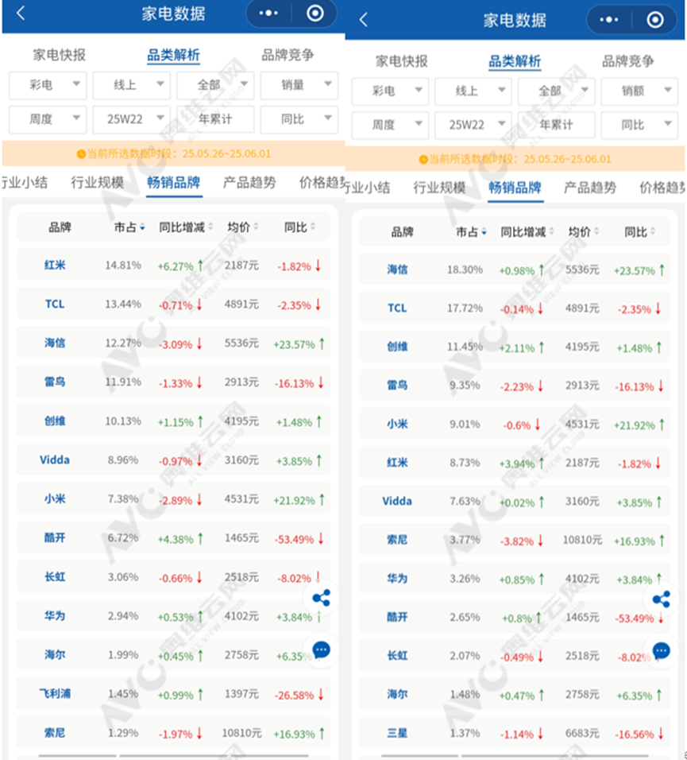Tap the 年累计 button in 销量 screen

[215, 119]
